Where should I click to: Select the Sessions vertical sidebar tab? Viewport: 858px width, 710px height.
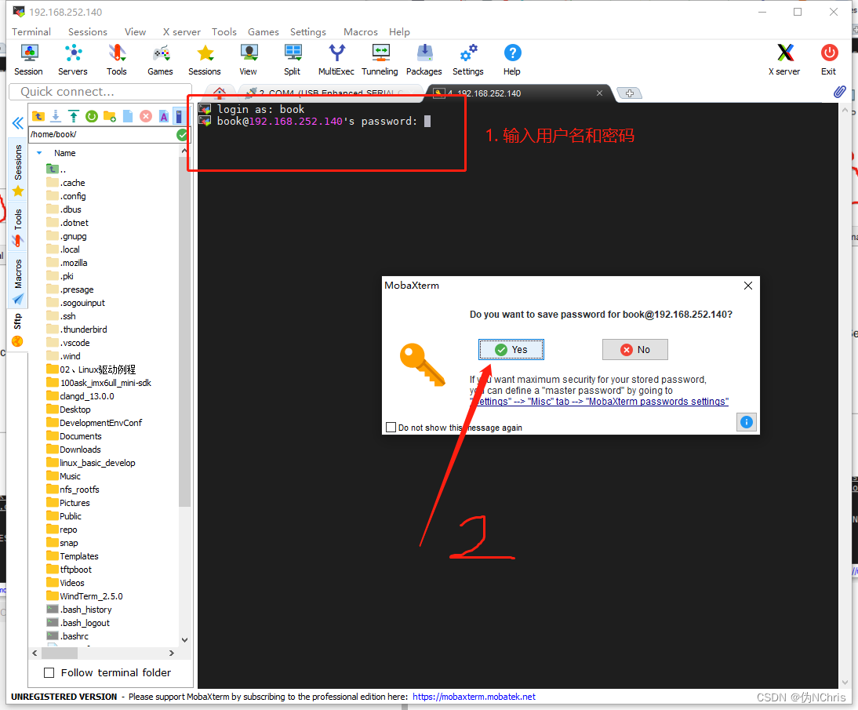[18, 170]
